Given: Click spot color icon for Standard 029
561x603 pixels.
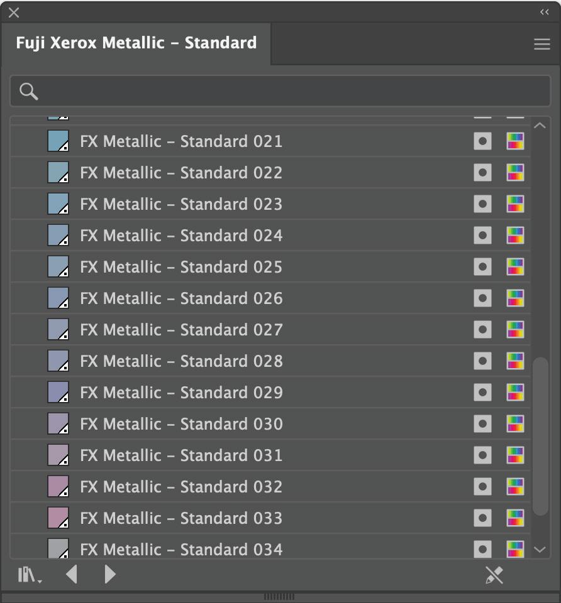Looking at the screenshot, I should tap(482, 393).
